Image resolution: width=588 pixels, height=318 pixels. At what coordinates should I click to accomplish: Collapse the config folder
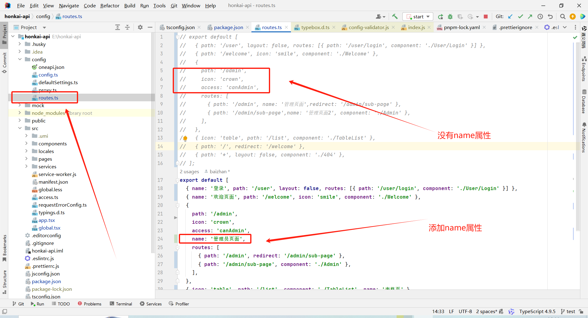click(20, 59)
